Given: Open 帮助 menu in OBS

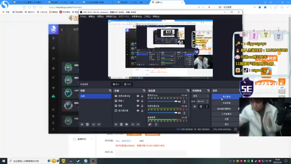Looking at the screenshot, I should 156,16.
